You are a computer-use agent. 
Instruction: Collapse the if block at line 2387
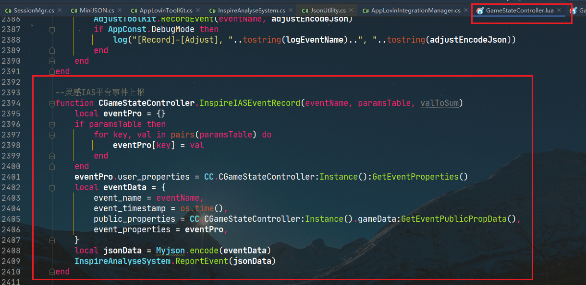(x=52, y=30)
